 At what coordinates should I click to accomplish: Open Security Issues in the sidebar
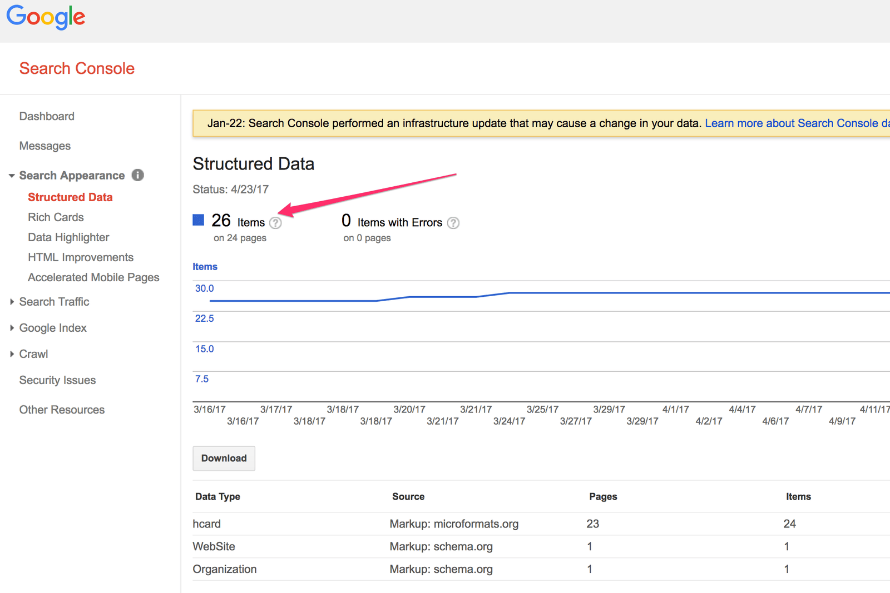(x=57, y=380)
